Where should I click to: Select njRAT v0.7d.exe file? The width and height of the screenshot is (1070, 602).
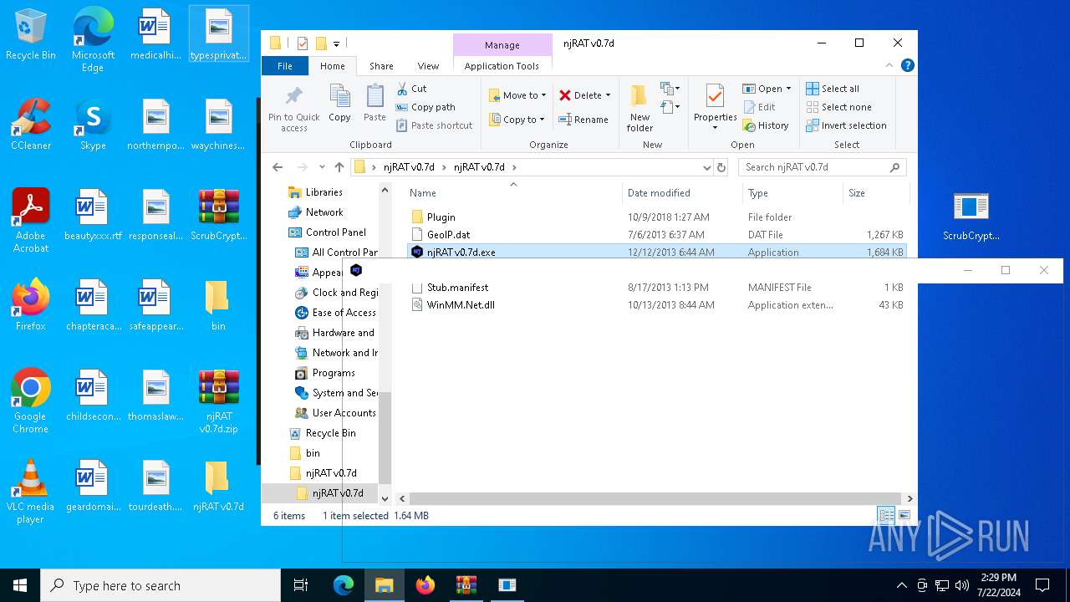tap(656, 252)
